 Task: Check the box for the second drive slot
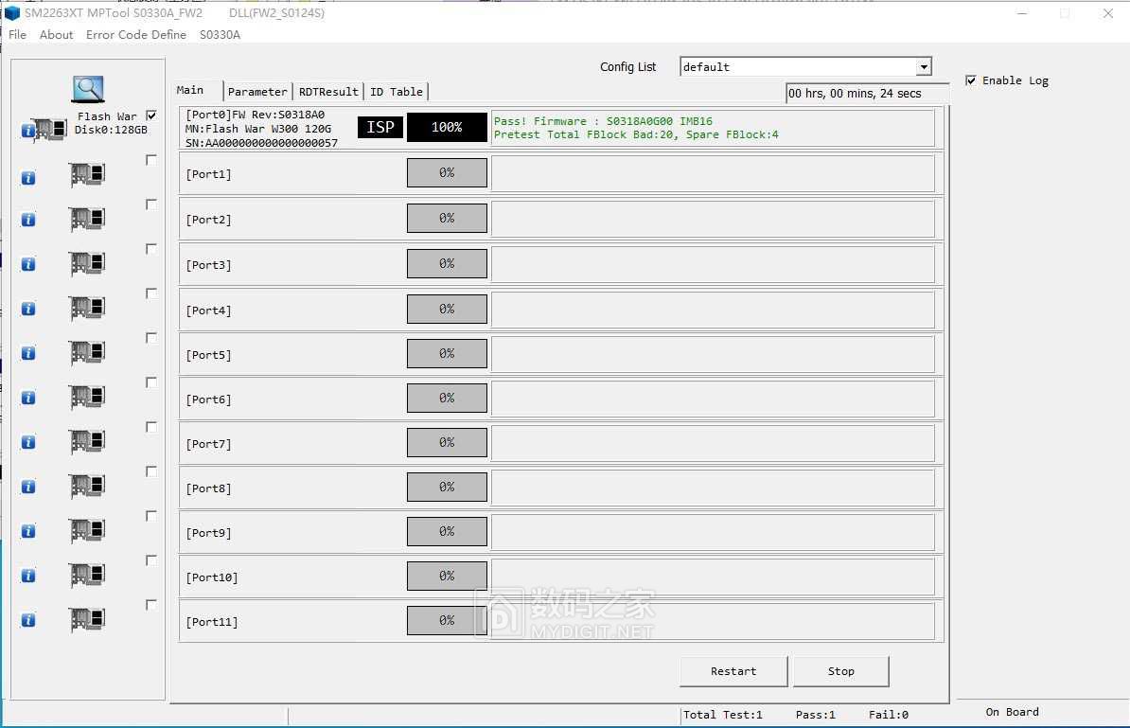[151, 160]
